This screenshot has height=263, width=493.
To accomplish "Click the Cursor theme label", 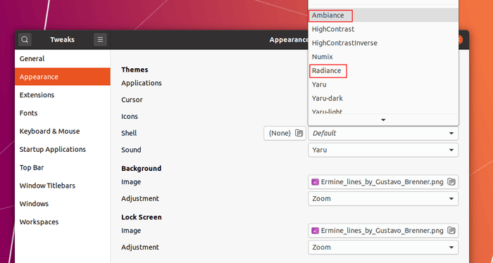I will click(132, 100).
